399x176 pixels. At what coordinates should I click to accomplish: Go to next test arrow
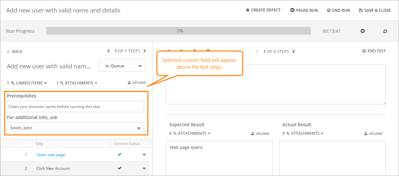[x=145, y=51]
